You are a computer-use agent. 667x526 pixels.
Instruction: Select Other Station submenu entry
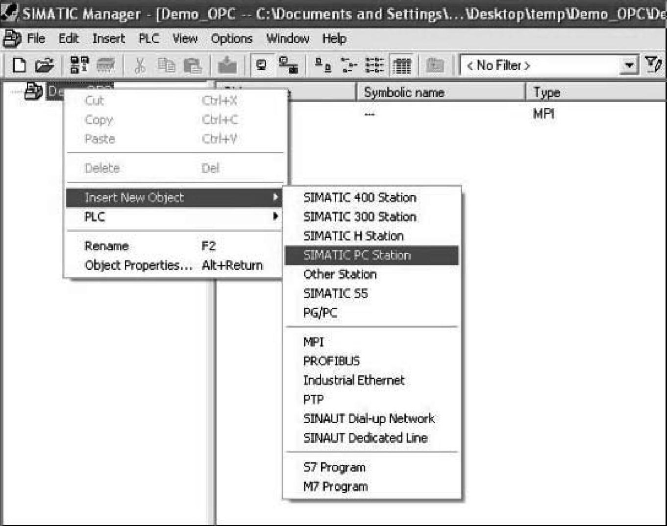371,274
